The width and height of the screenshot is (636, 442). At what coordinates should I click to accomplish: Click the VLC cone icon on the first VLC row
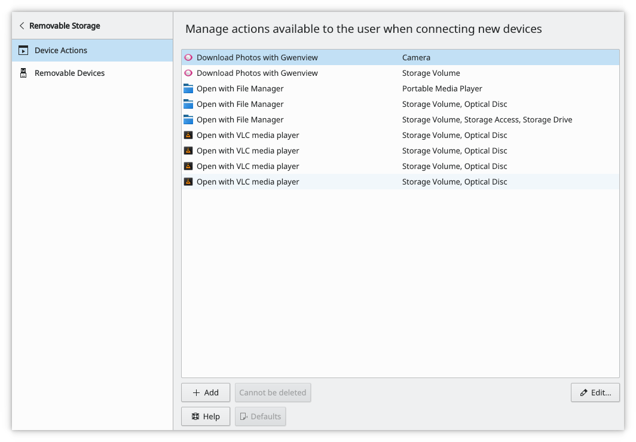pyautogui.click(x=187, y=135)
